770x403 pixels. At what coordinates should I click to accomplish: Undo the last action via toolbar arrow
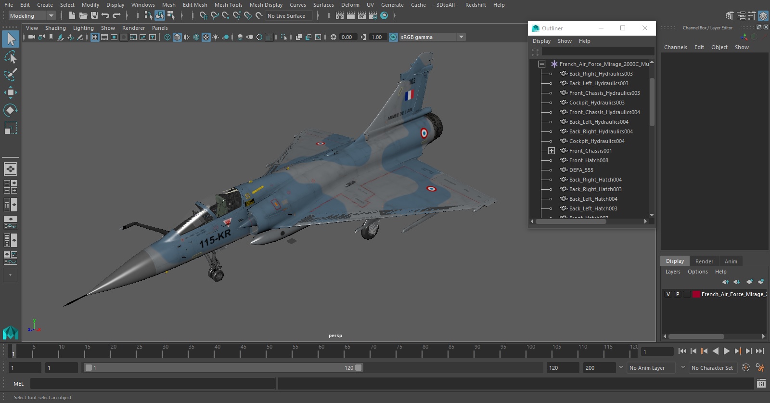105,16
